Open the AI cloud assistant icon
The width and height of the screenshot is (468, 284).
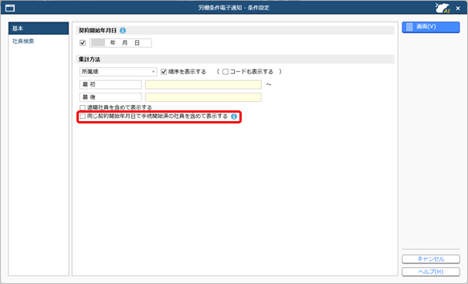point(443,8)
